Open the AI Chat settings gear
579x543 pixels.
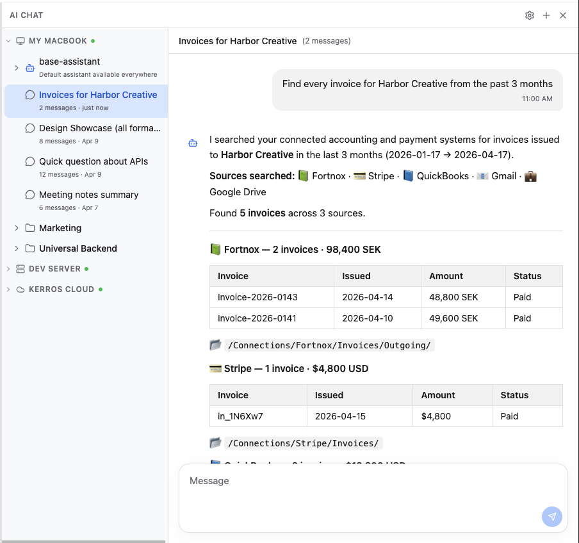pyautogui.click(x=530, y=15)
